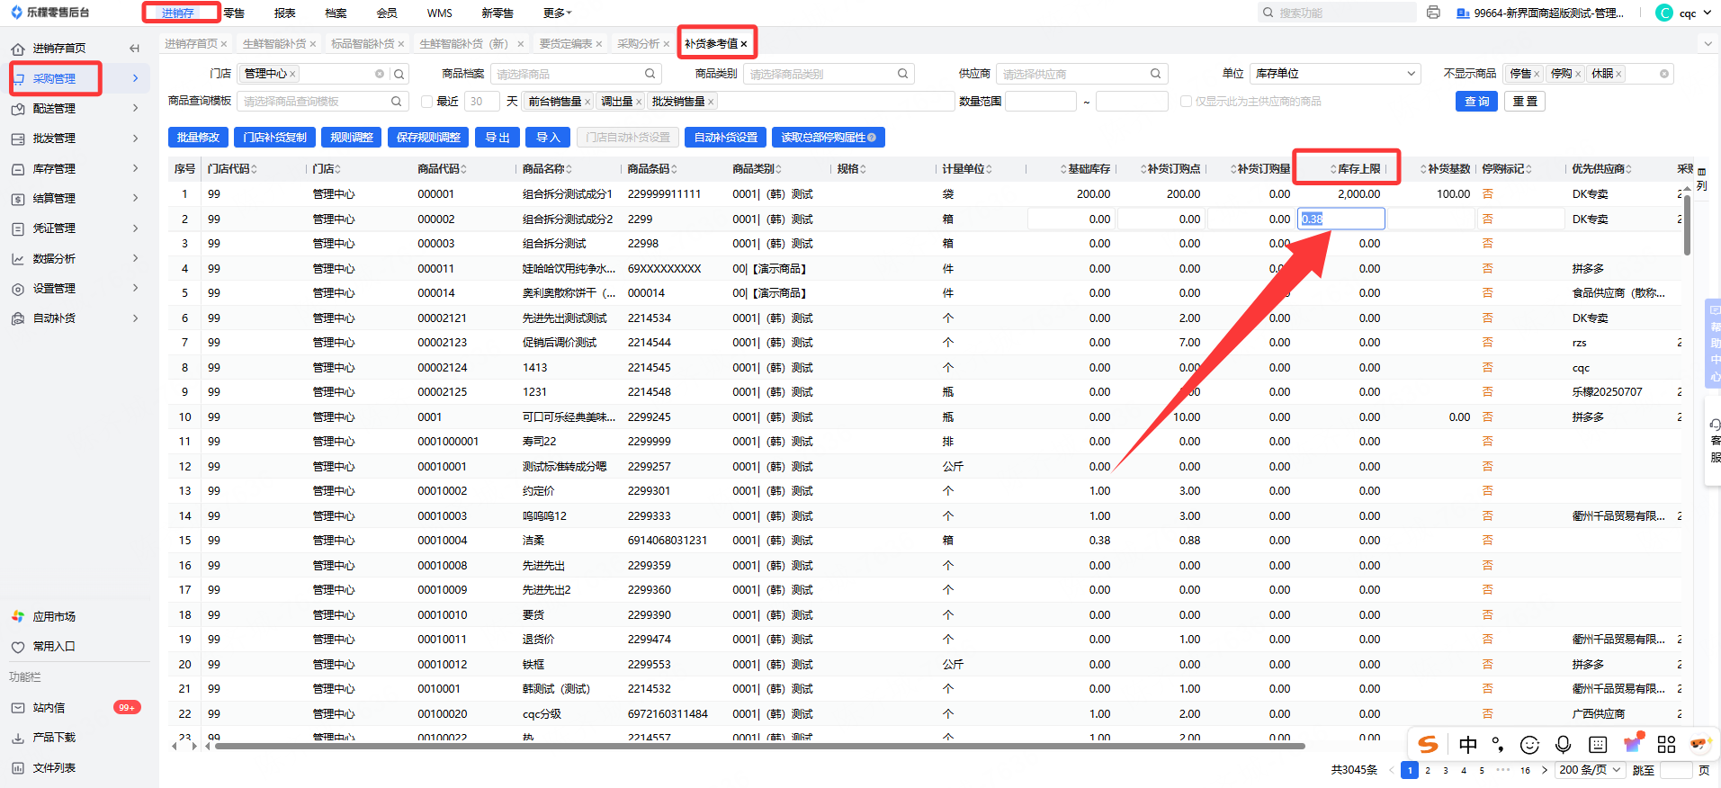This screenshot has width=1721, height=788.
Task: Click Sogou microphone voice input icon
Action: (x=1564, y=744)
